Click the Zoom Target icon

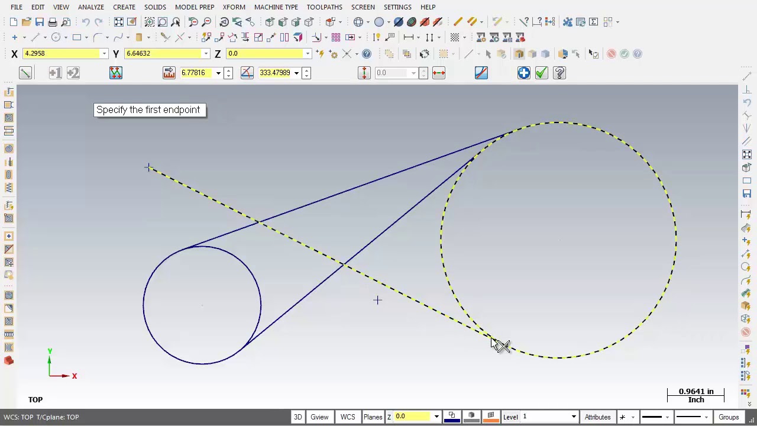pyautogui.click(x=163, y=22)
